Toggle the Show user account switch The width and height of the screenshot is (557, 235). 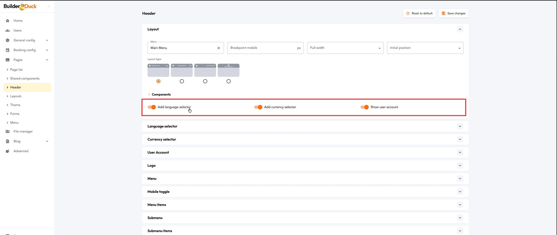(365, 107)
